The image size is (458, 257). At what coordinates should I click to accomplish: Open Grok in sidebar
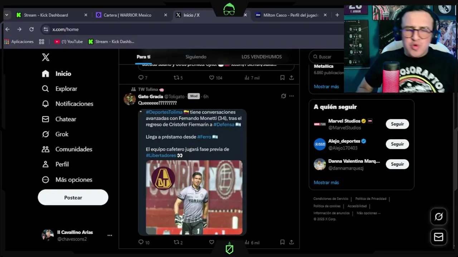click(55, 134)
